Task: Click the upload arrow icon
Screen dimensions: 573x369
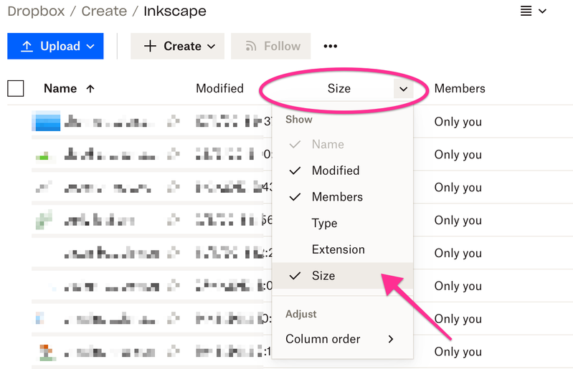Action: coord(27,46)
